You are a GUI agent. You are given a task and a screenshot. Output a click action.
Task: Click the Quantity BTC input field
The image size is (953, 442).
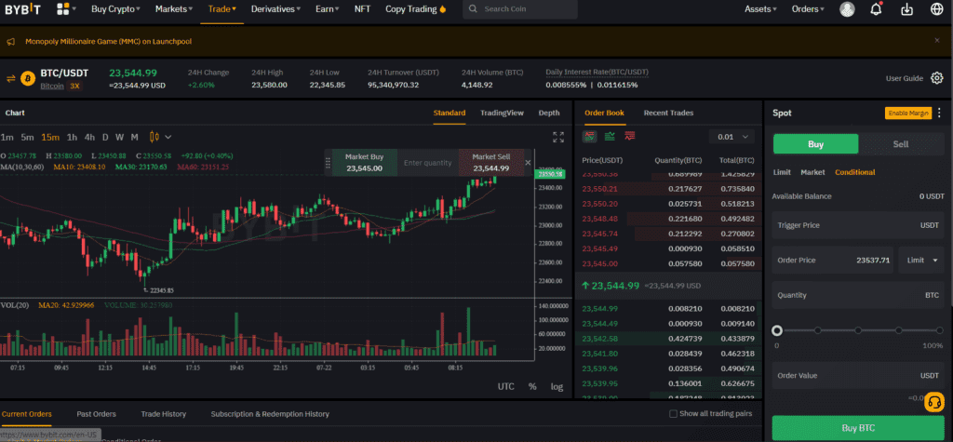pos(858,295)
